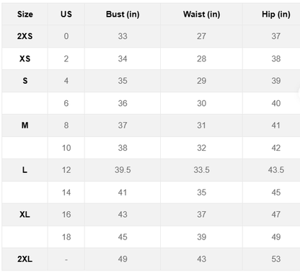Screen dimensions: 300x274
Task: Click US size 10 cell
Action: click(66, 148)
